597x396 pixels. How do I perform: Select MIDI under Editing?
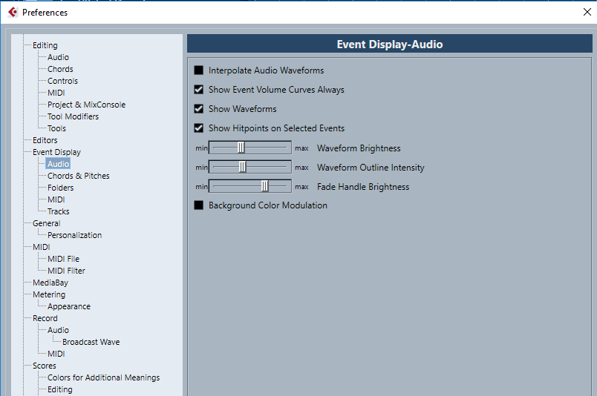tap(56, 93)
